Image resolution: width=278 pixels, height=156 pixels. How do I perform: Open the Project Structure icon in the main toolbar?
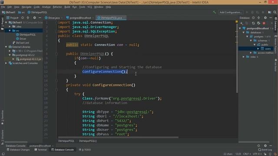pos(269,12)
